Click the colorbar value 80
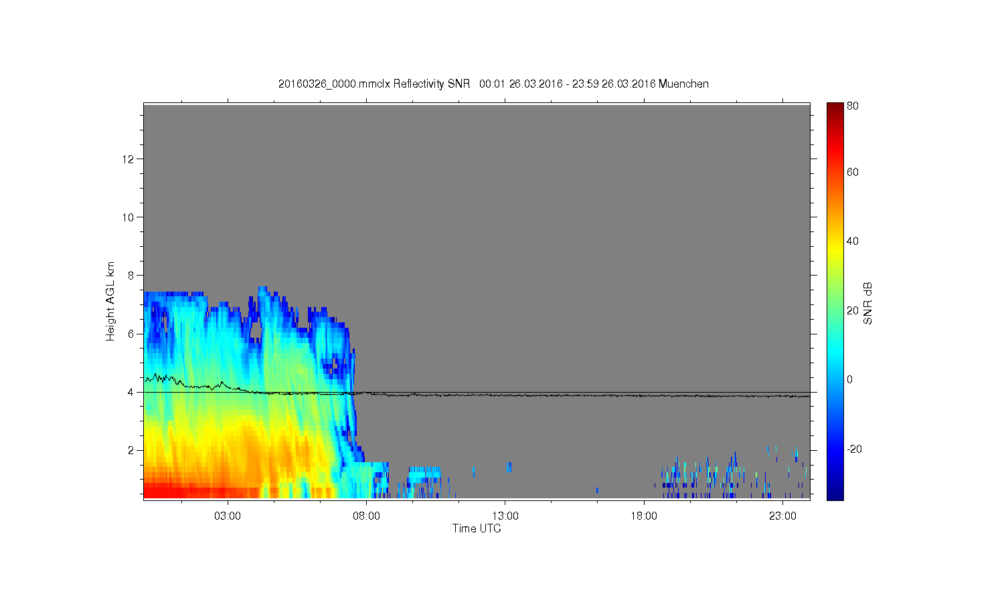Image resolution: width=1004 pixels, height=602 pixels. click(853, 106)
